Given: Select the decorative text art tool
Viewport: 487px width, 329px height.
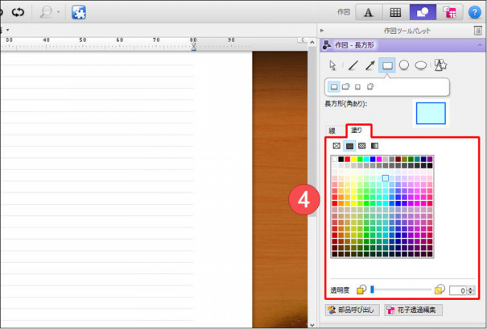Looking at the screenshot, I should tap(440, 65).
